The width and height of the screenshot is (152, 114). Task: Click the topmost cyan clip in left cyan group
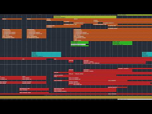(46, 53)
